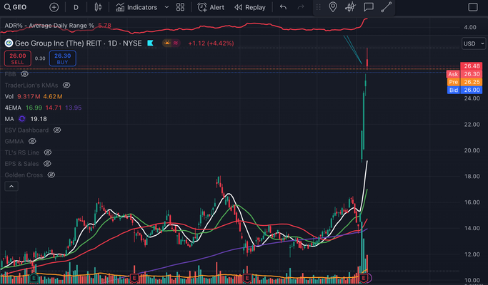
Task: Show the TL's RS Line indicator
Action: (48, 152)
